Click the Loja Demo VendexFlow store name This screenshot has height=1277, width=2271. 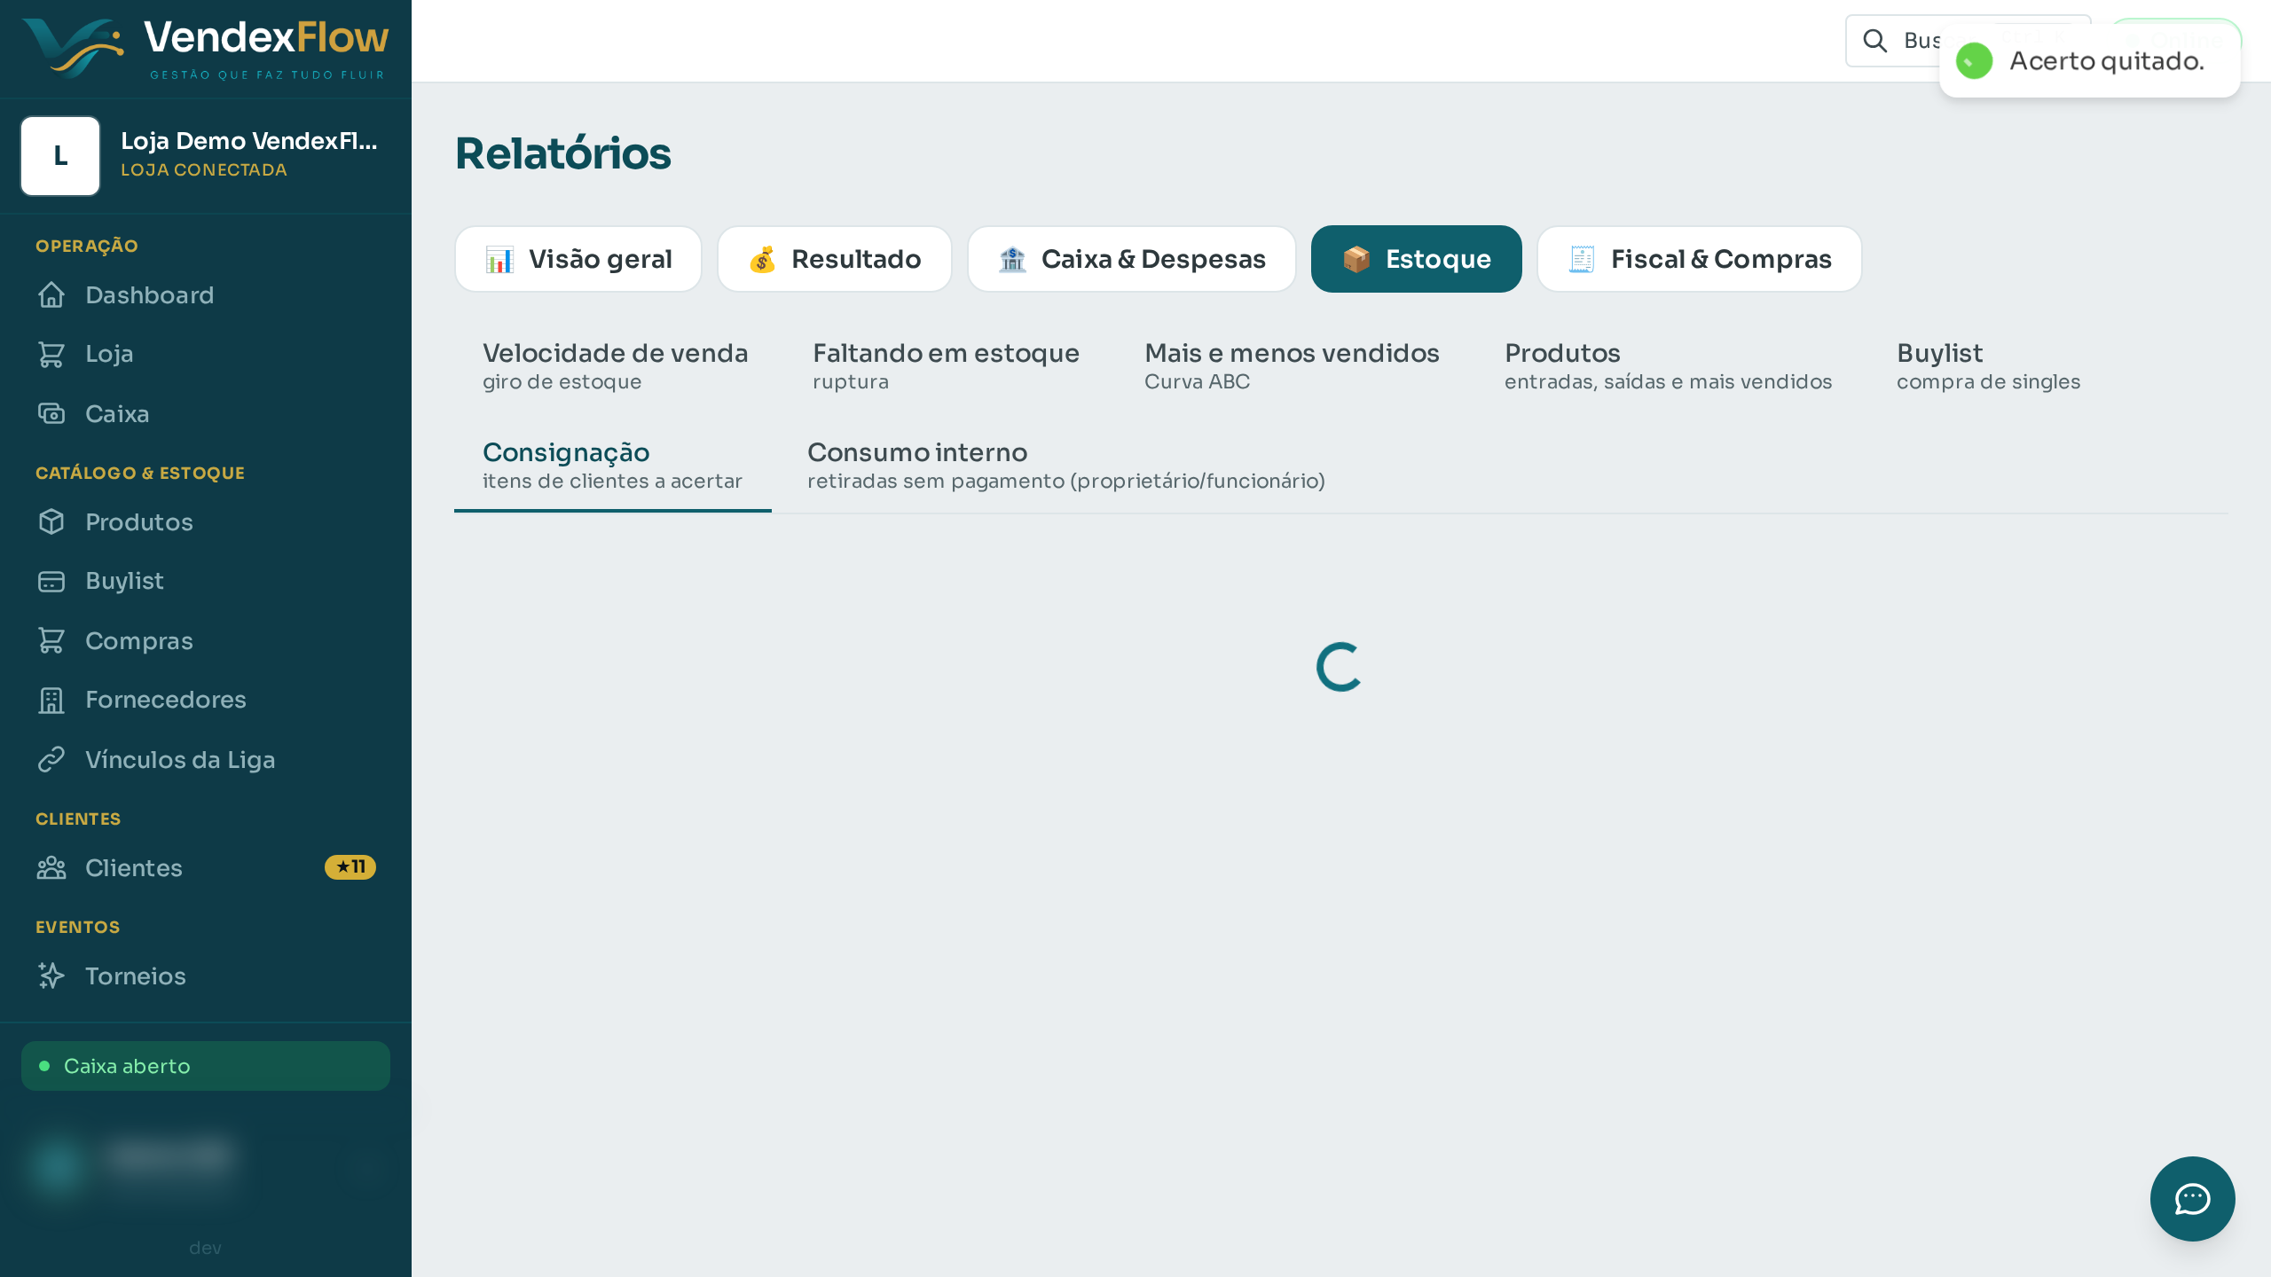coord(249,141)
